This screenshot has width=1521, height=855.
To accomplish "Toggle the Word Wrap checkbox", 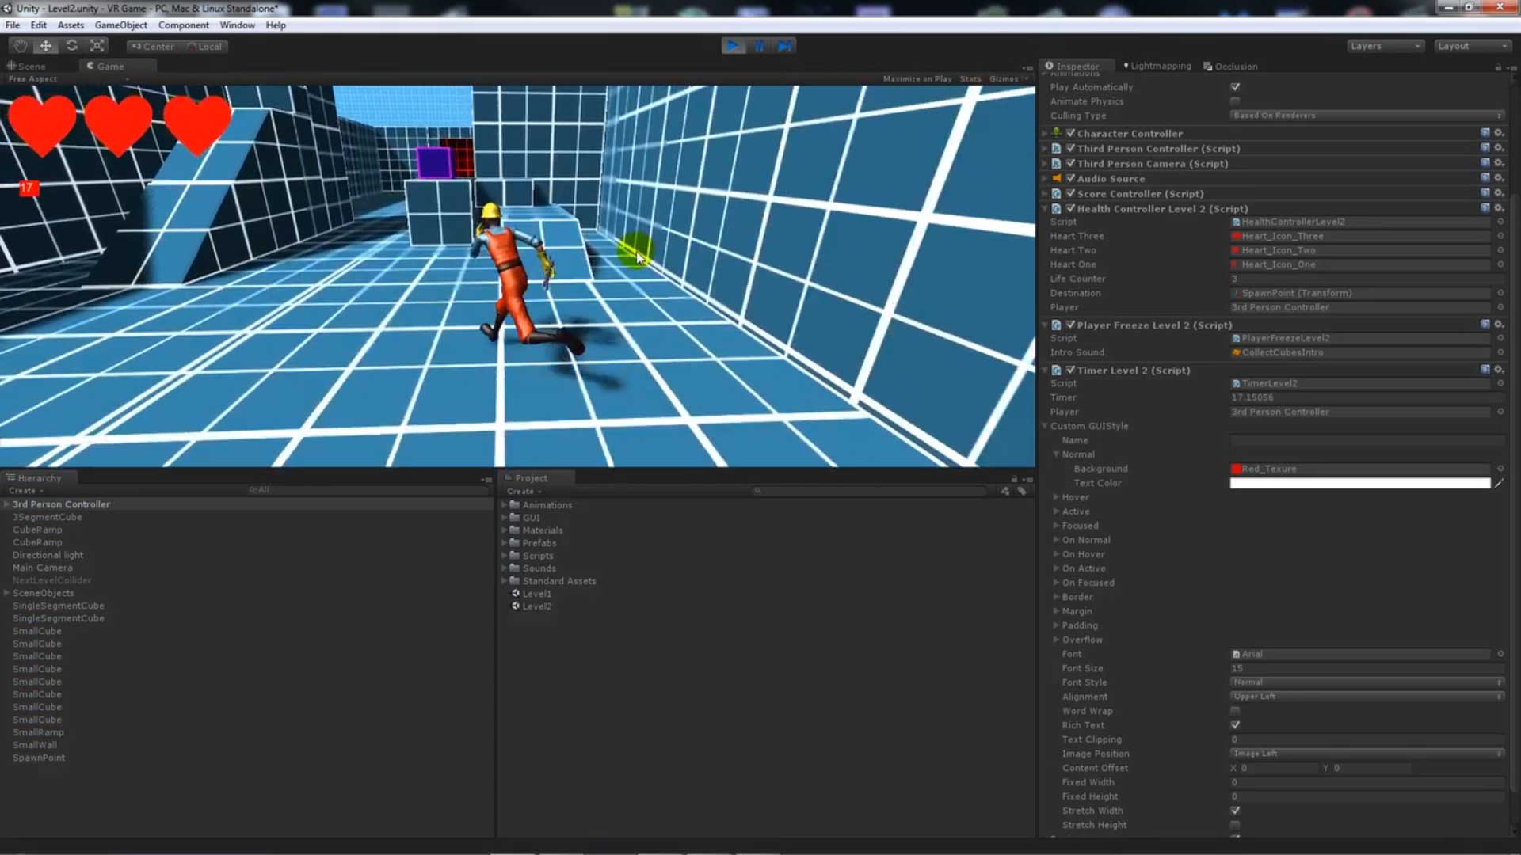I will (x=1235, y=711).
